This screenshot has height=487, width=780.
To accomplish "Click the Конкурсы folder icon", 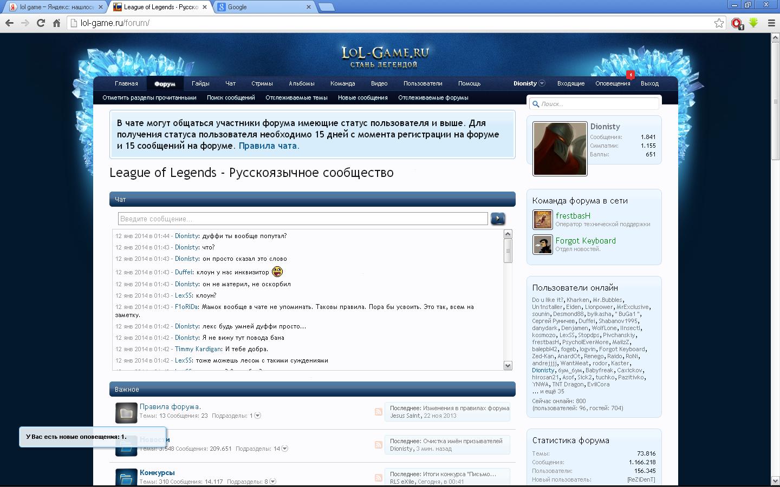I will [126, 477].
